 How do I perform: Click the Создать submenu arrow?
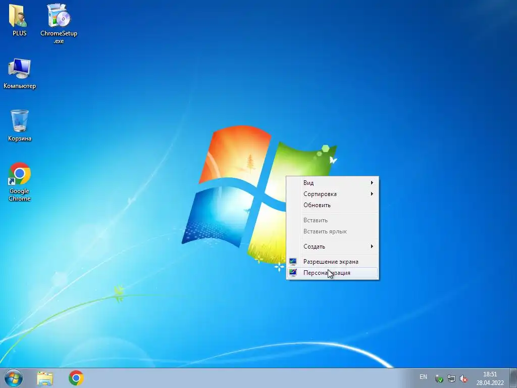pos(372,247)
